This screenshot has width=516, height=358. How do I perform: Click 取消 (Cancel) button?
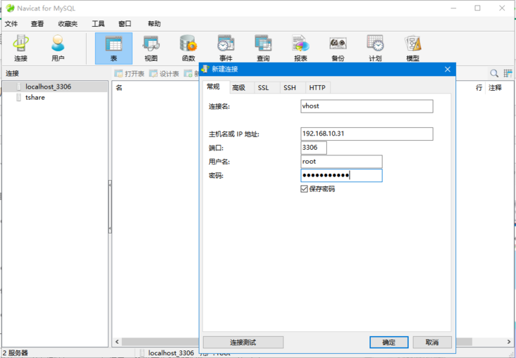[432, 343]
